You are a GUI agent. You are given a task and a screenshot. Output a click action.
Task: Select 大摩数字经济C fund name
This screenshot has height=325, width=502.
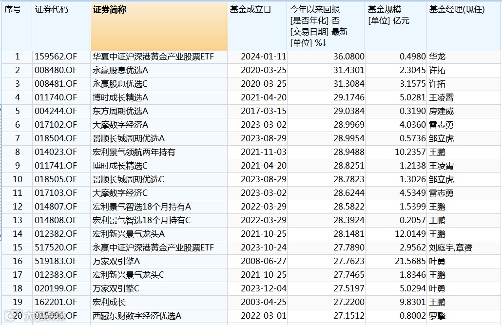click(x=120, y=193)
